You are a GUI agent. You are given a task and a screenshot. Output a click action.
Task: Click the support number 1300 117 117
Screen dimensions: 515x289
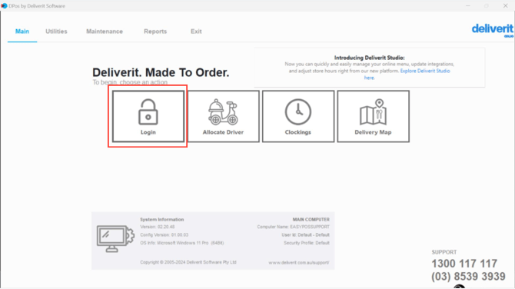pyautogui.click(x=464, y=264)
